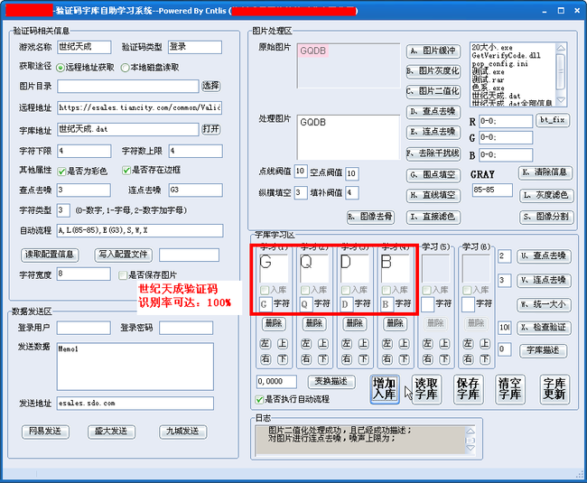Save the library with 保存字库
The height and width of the screenshot is (483, 587).
click(469, 389)
